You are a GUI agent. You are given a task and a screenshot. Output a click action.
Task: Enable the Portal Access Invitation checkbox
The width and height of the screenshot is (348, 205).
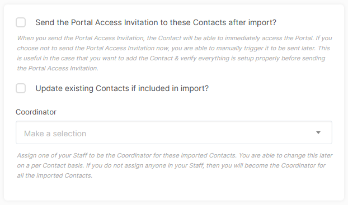21,22
